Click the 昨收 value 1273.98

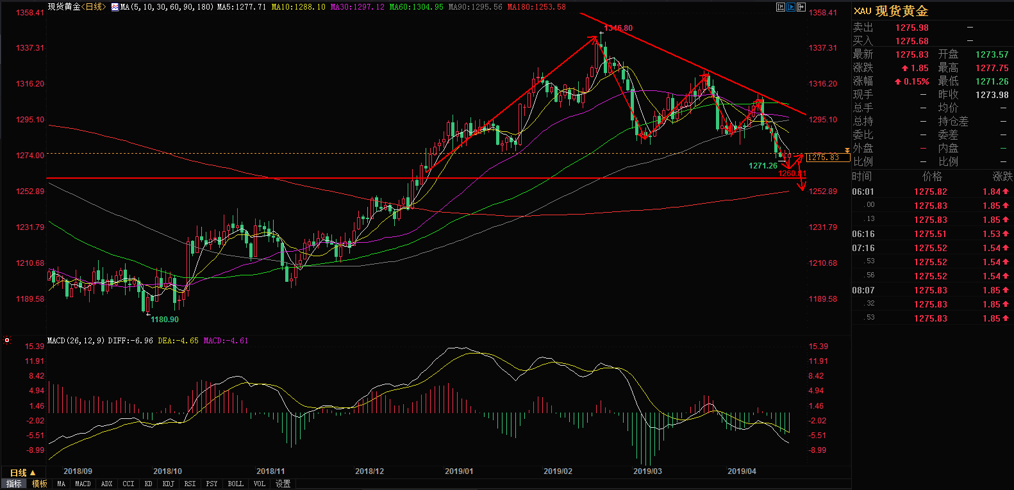[992, 95]
